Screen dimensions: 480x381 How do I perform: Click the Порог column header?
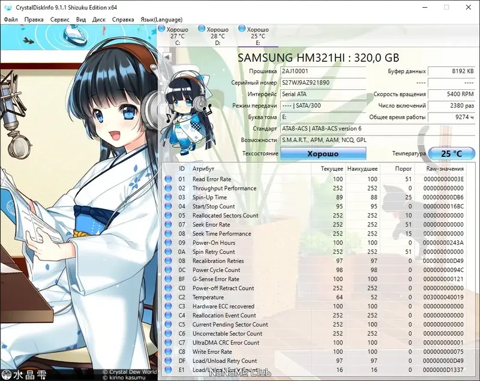point(397,169)
